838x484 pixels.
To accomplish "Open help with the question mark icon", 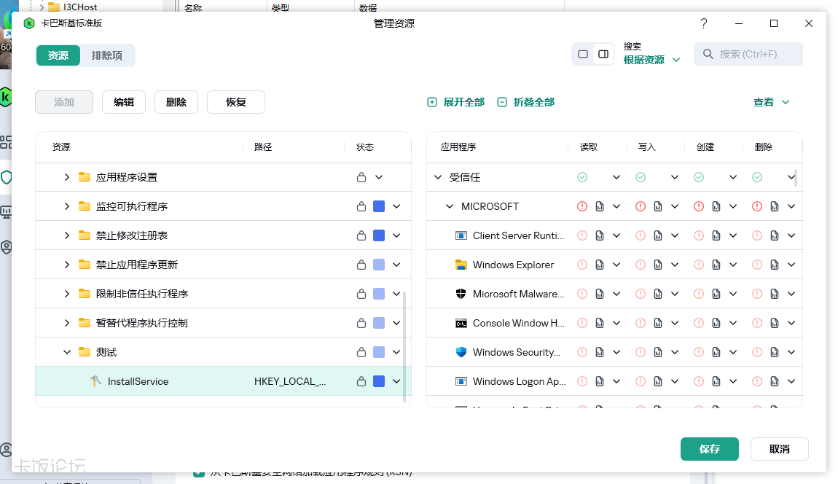I will click(x=704, y=23).
